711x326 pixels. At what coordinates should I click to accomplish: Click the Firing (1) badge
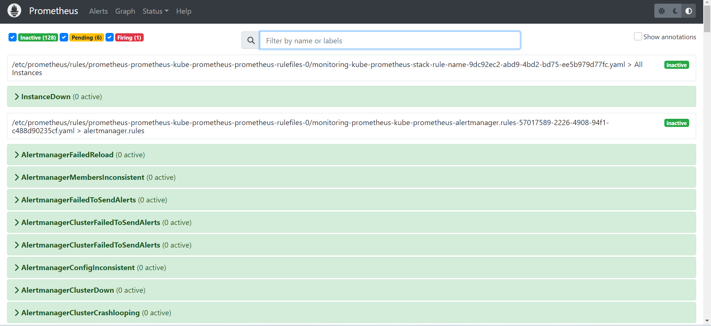click(x=129, y=38)
